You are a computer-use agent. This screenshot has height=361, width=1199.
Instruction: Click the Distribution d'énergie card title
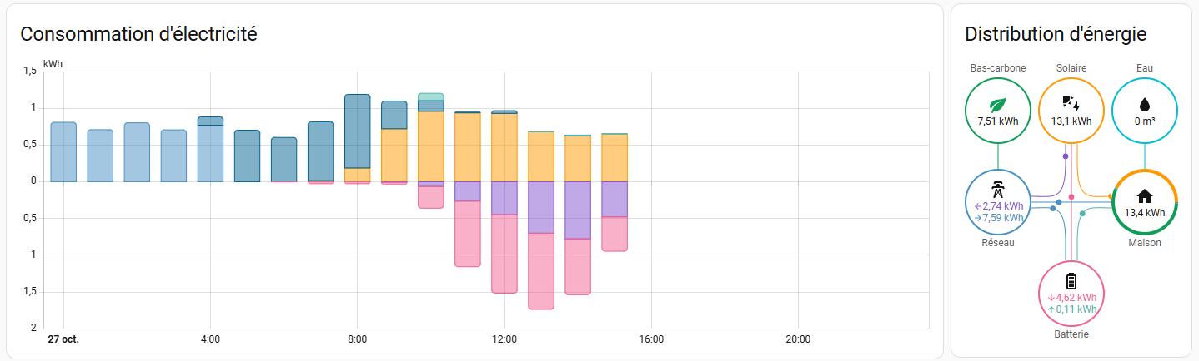click(x=1055, y=34)
